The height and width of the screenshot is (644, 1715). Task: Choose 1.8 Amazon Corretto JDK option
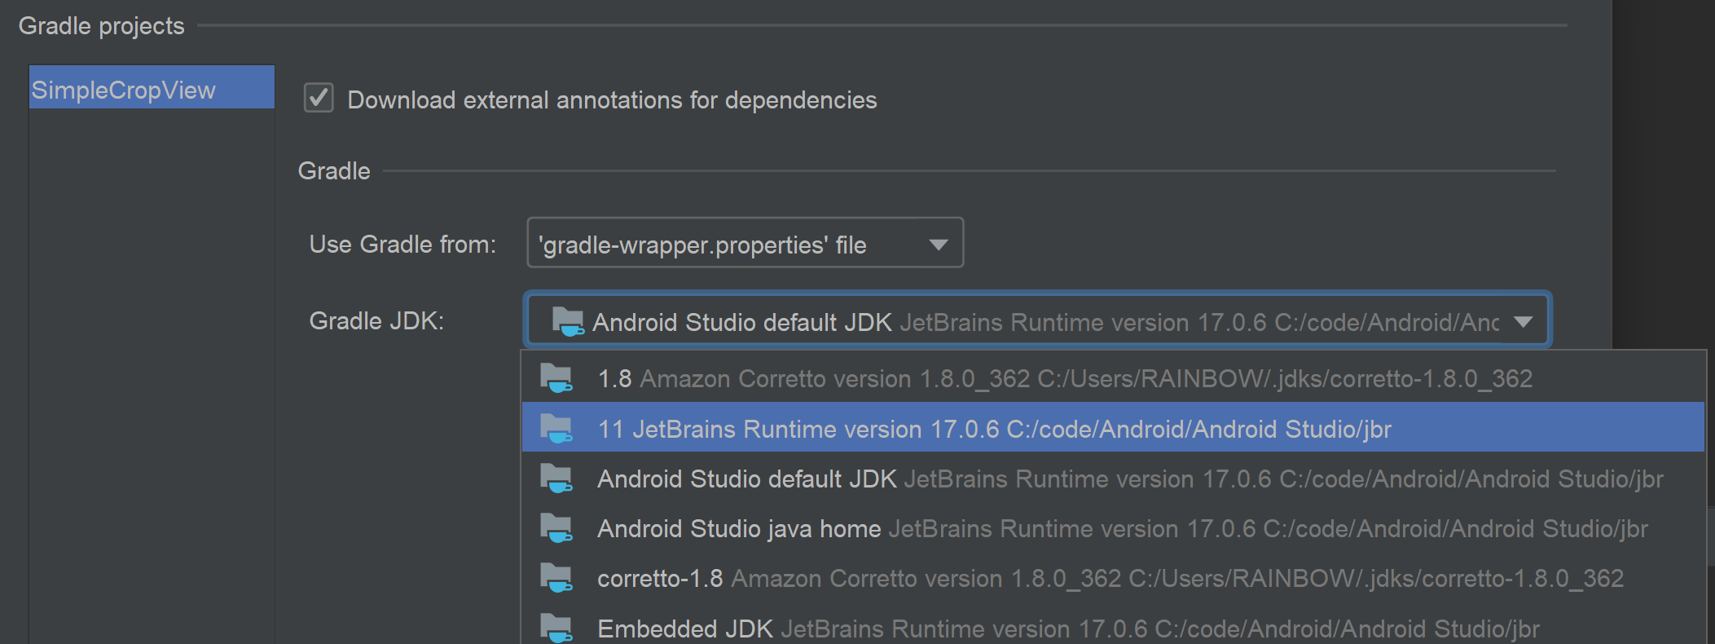[1113, 378]
